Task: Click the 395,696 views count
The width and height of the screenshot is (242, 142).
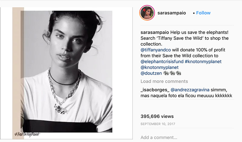Action: pos(157,116)
